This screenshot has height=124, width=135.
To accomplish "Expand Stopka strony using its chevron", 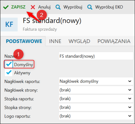I will [130, 107].
